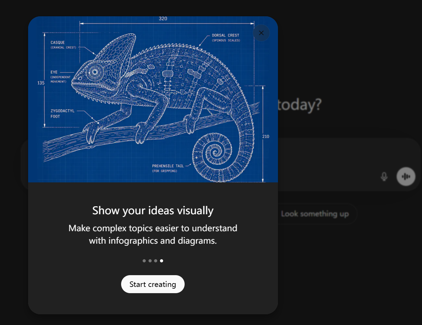Choose the Look something up suggestion
The width and height of the screenshot is (422, 325).
(315, 214)
